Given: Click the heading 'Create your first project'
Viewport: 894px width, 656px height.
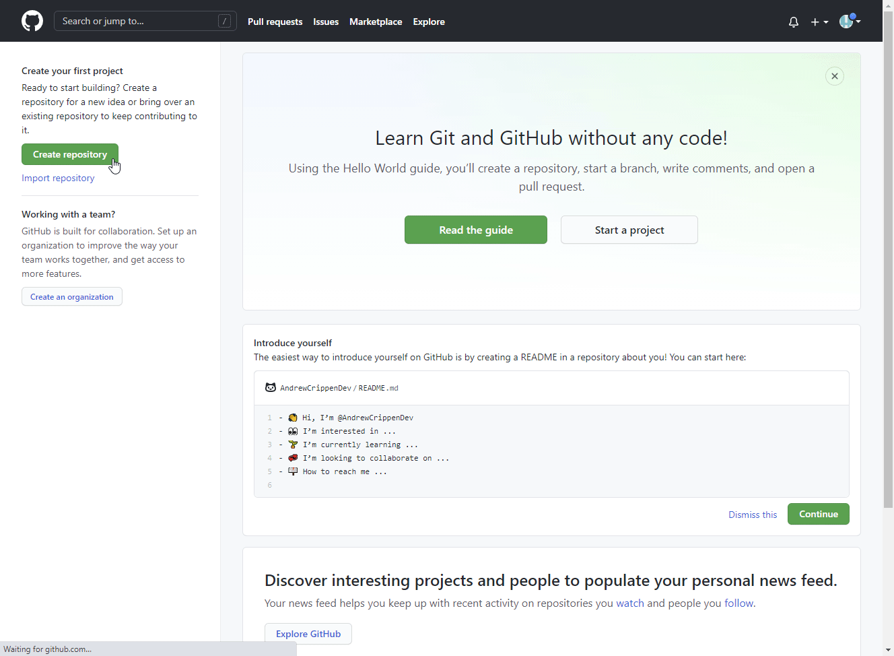Looking at the screenshot, I should click(72, 71).
